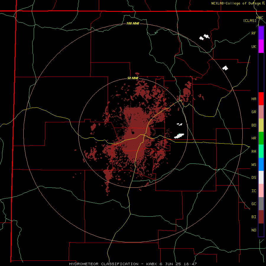The height and width of the screenshot is (266, 266).
Task: Click the ND legend label
Action: point(254,230)
